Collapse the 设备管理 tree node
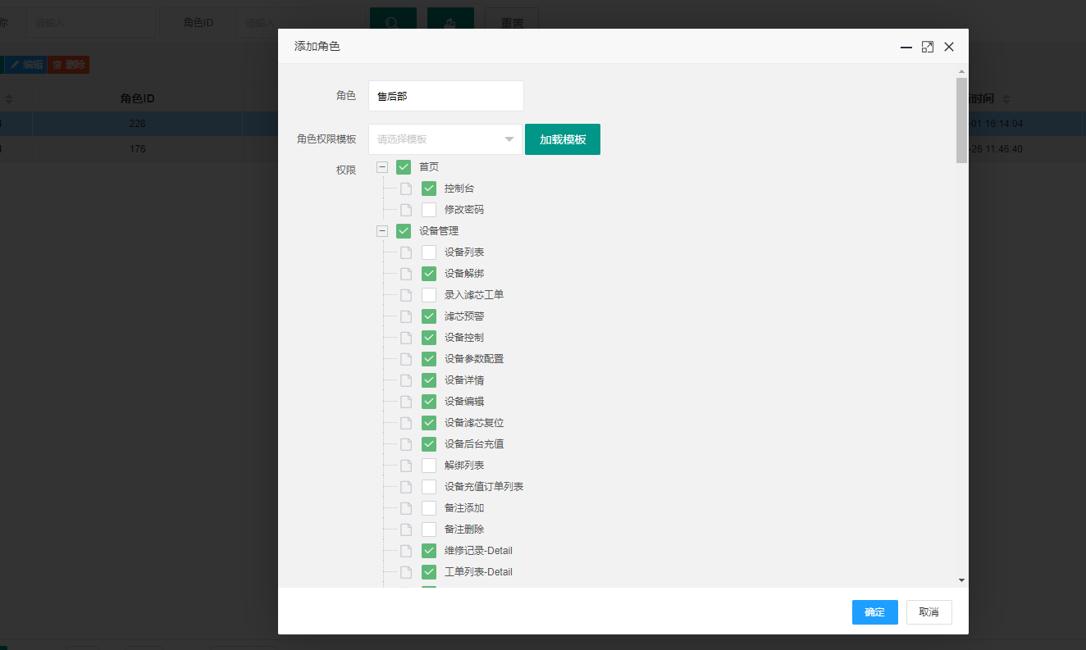Screen dimensions: 1086x650 tap(382, 231)
